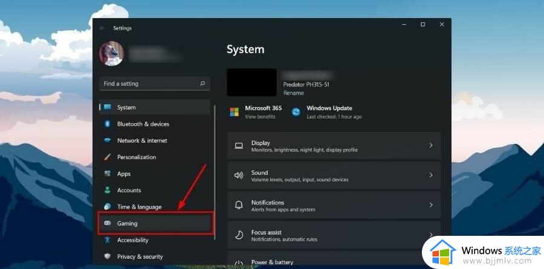Click the magnifier search icon
The height and width of the screenshot is (269, 544).
click(202, 83)
